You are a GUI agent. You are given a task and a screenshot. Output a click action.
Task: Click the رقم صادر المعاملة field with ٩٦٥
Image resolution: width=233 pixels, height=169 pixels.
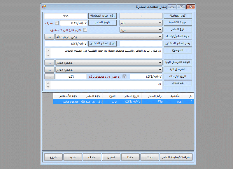click(66, 16)
